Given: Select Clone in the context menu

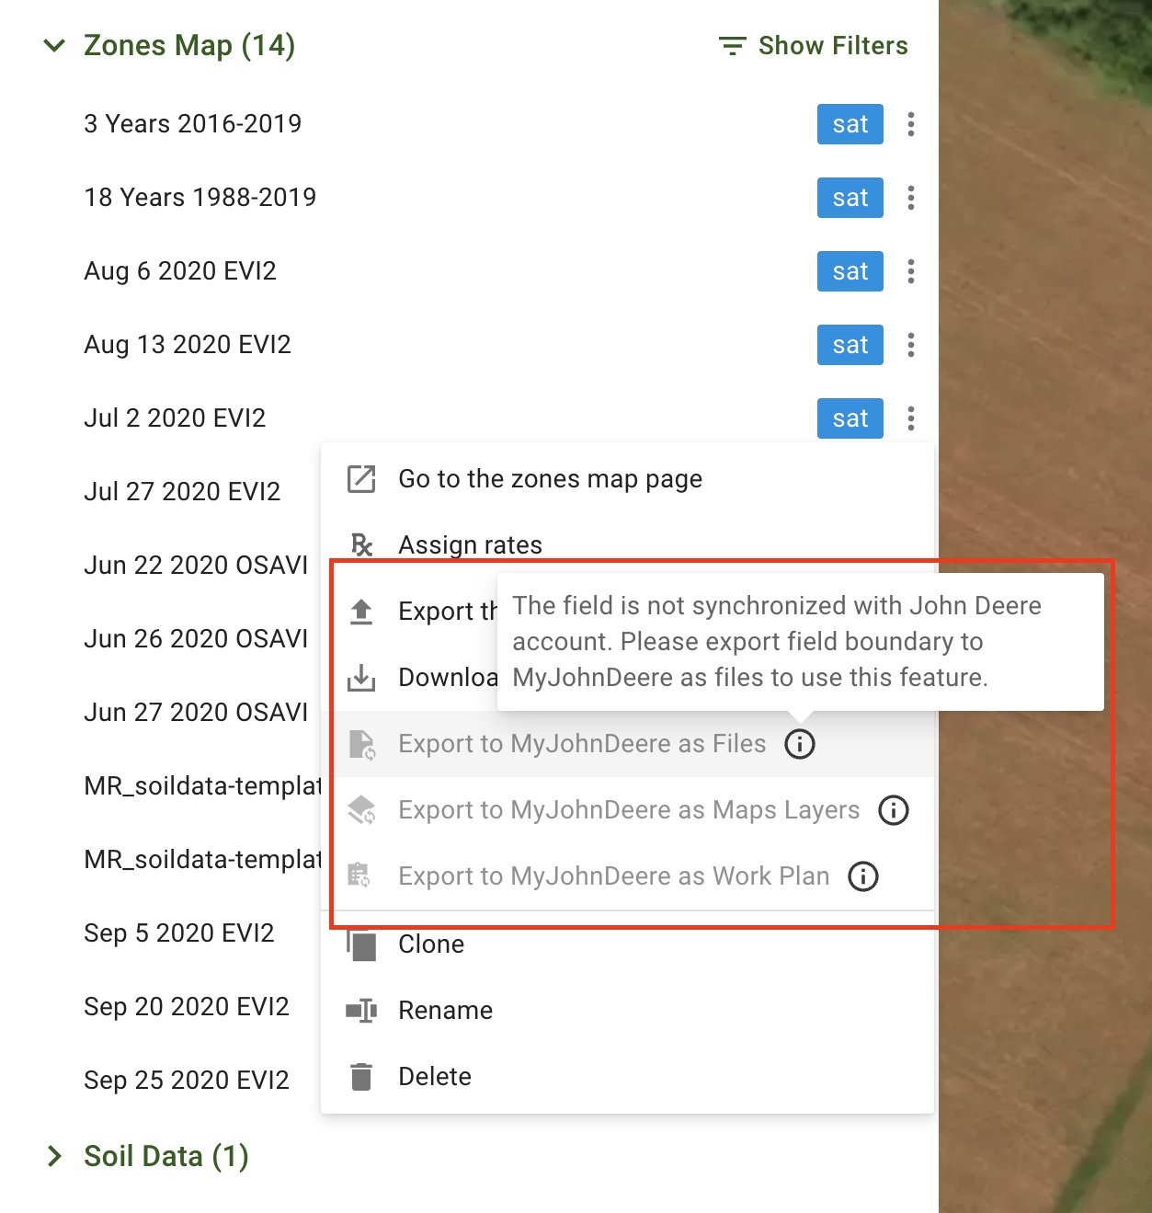Looking at the screenshot, I should [430, 944].
